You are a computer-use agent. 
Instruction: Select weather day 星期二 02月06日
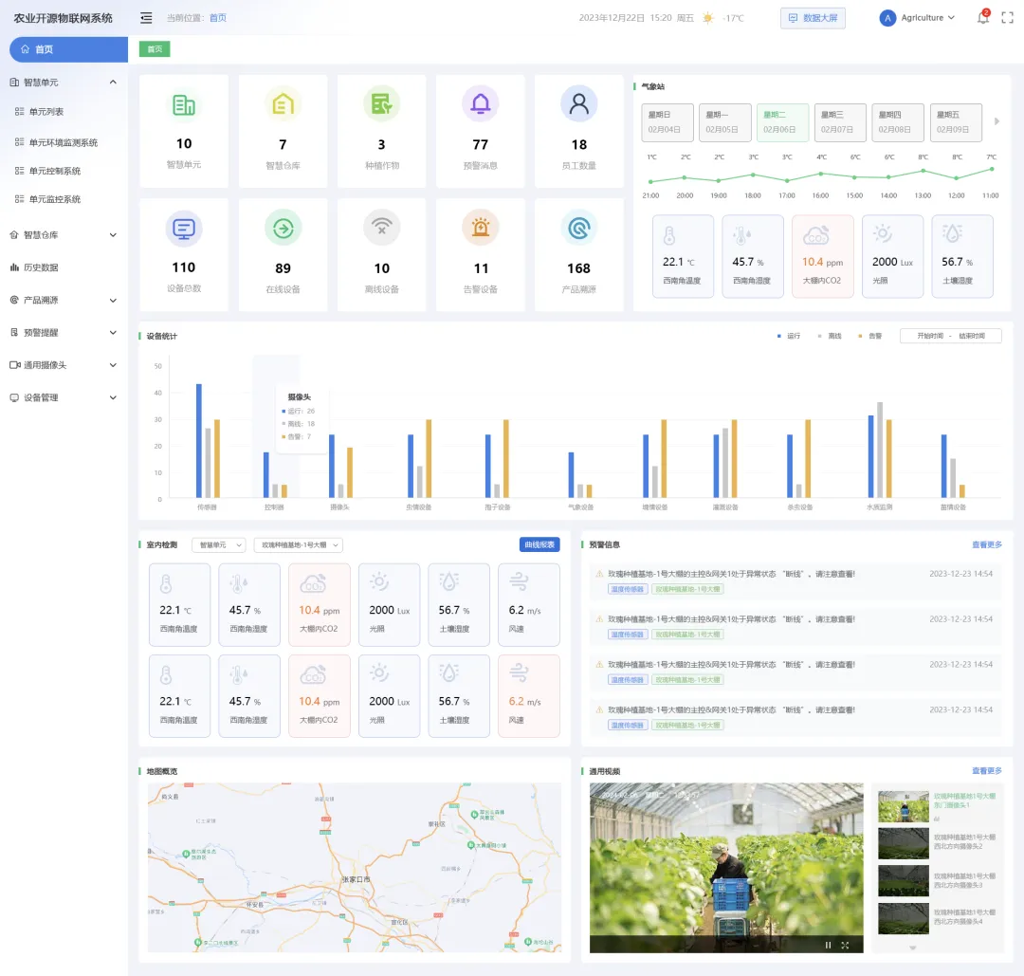click(782, 122)
